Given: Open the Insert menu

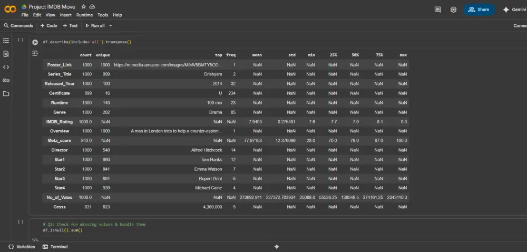Looking at the screenshot, I should (66, 15).
